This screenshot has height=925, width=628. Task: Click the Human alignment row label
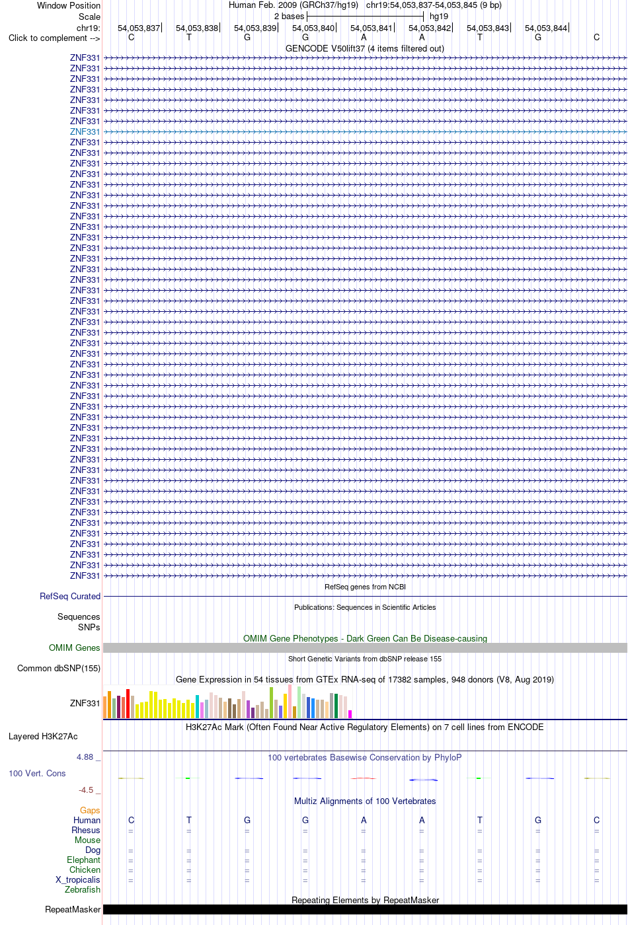pos(87,820)
